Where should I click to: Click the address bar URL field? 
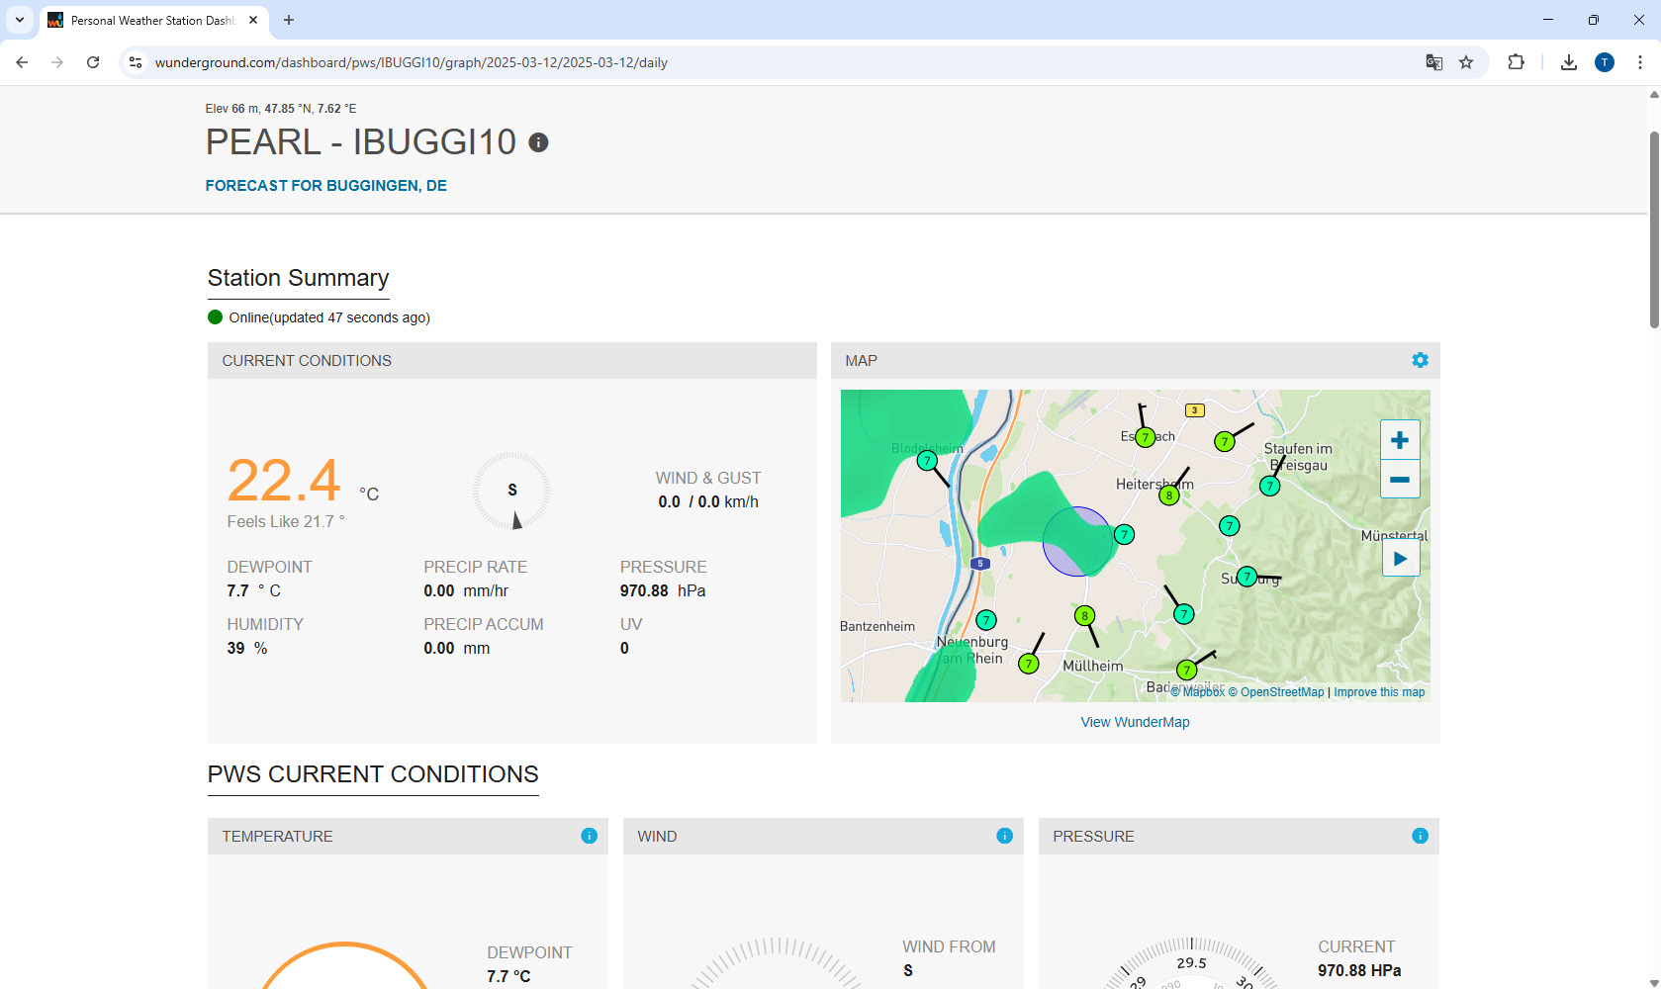tap(692, 62)
